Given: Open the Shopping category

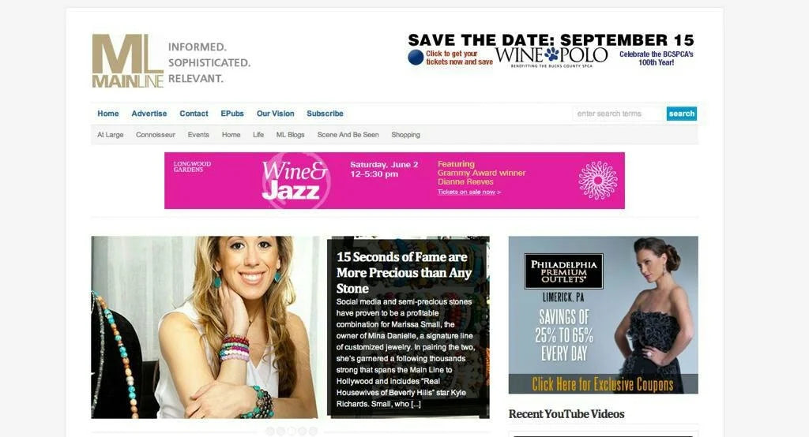Looking at the screenshot, I should tap(405, 135).
